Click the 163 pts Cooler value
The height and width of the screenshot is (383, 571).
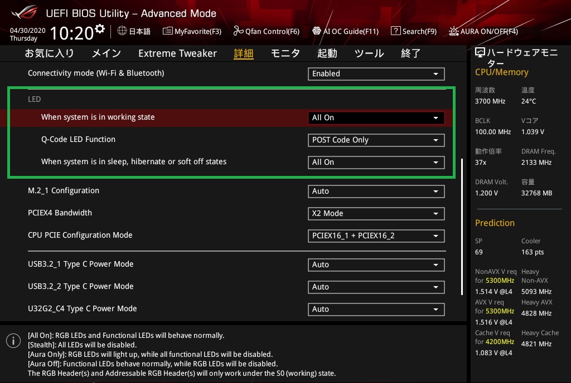pyautogui.click(x=533, y=252)
